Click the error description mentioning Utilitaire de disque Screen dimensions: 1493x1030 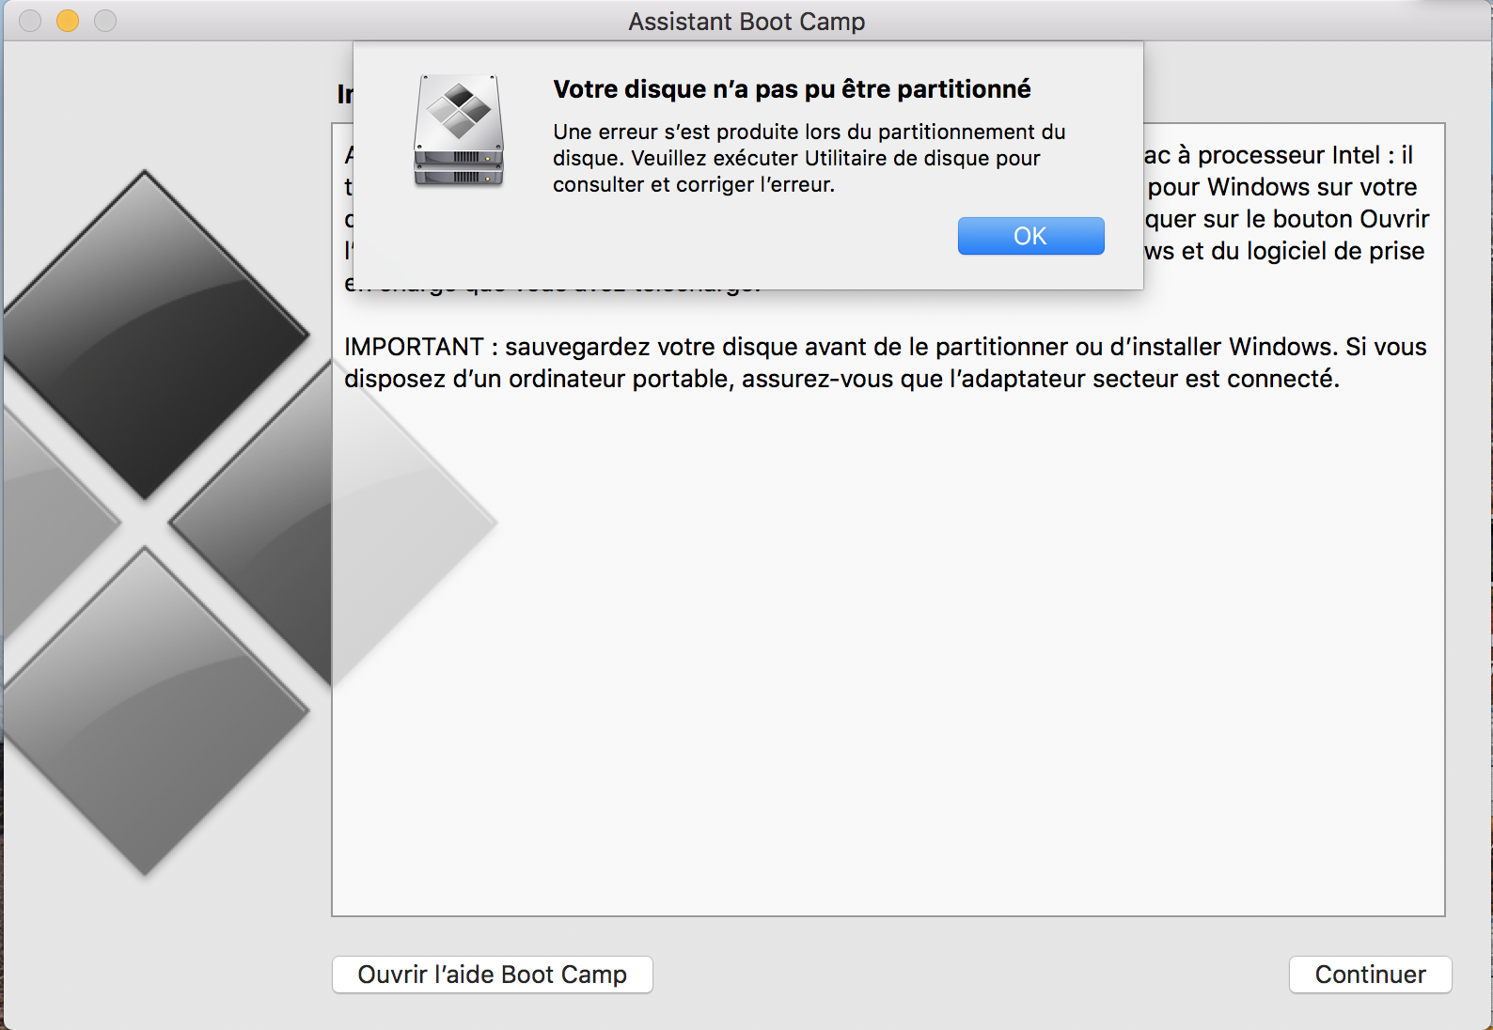click(809, 158)
